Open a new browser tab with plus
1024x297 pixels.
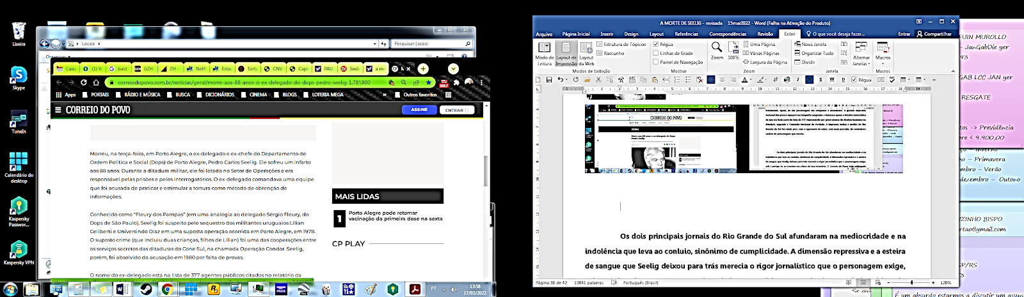(423, 68)
